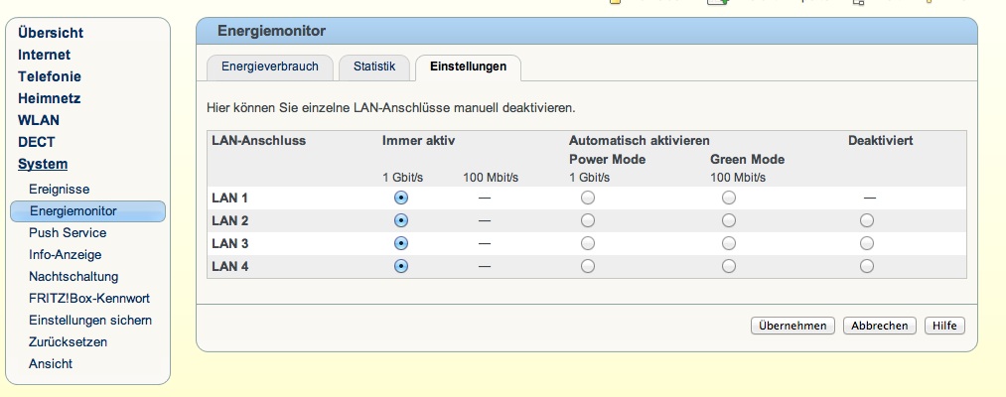
Task: Select the Einstellungen tab
Action: point(468,66)
